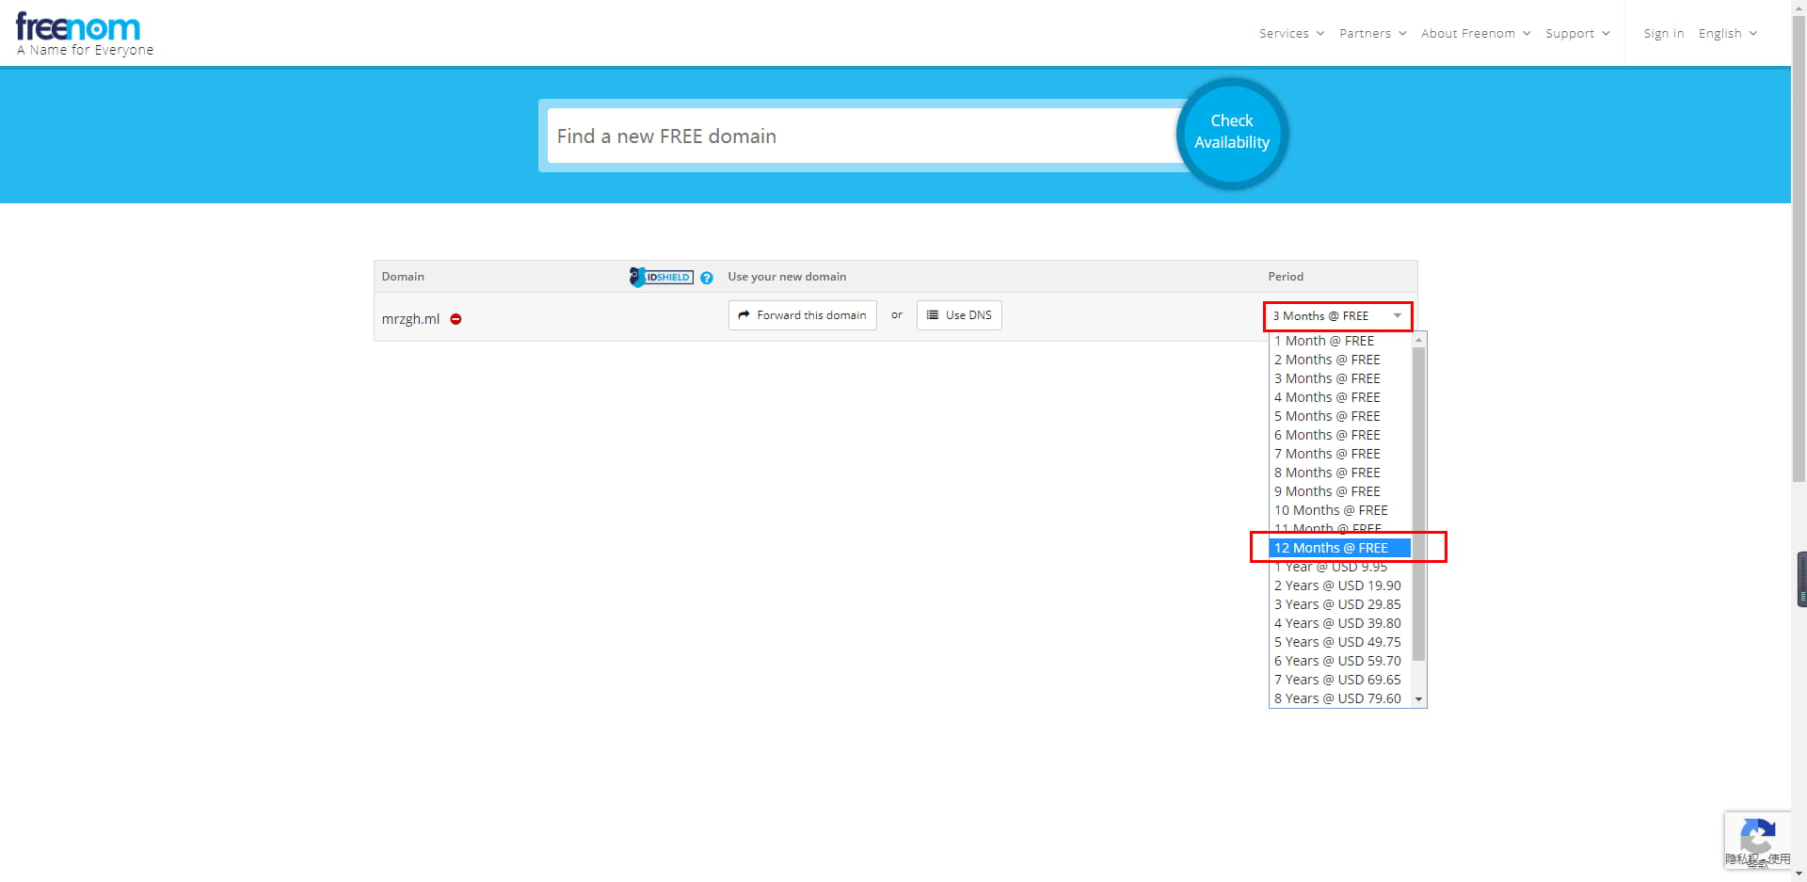Open the English language selector

click(x=1727, y=34)
